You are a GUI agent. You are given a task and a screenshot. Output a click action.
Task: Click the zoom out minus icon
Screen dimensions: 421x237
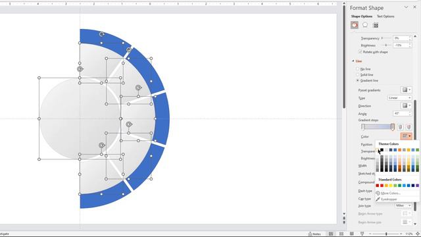click(370, 234)
